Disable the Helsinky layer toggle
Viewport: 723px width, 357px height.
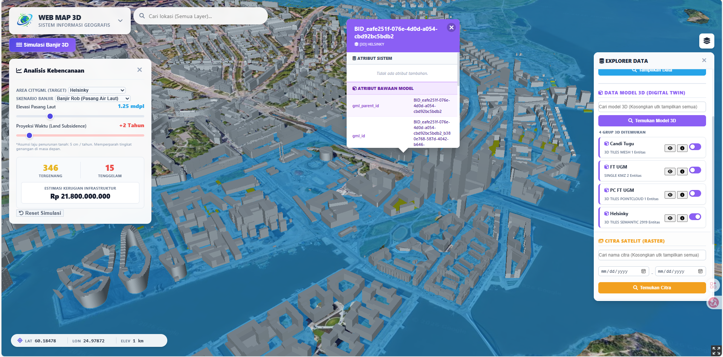[x=695, y=217]
